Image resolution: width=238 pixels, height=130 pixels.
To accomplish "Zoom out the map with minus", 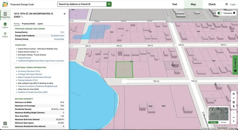I will tap(234, 117).
